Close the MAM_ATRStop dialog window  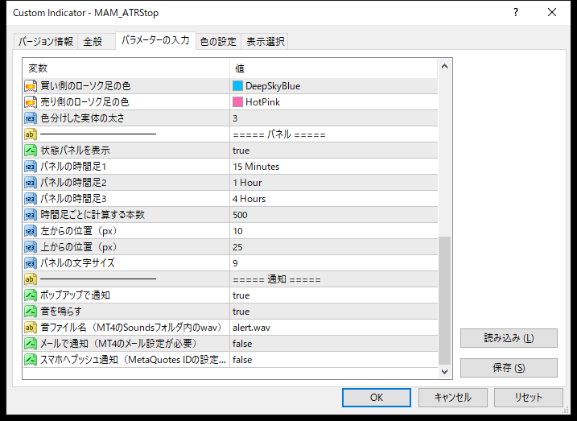[551, 13]
